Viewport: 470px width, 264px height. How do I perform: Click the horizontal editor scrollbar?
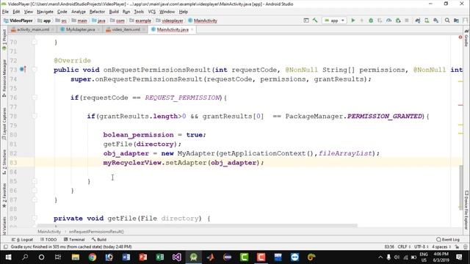click(197, 226)
